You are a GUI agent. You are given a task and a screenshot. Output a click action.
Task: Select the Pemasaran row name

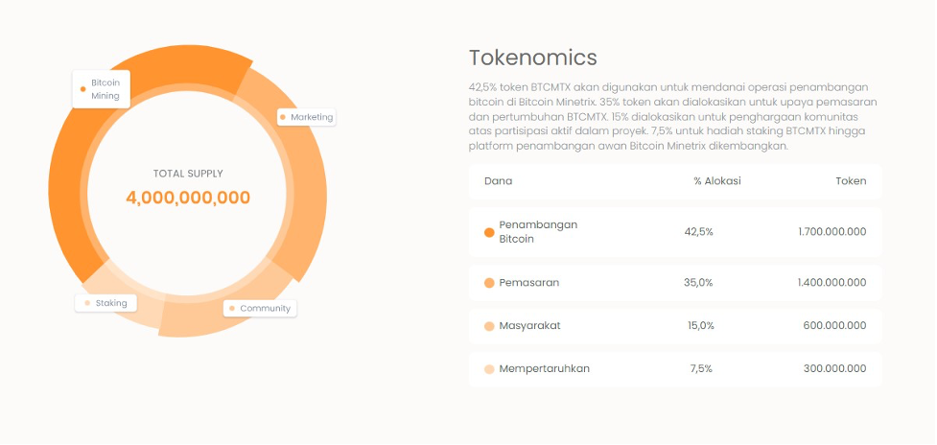pyautogui.click(x=529, y=283)
